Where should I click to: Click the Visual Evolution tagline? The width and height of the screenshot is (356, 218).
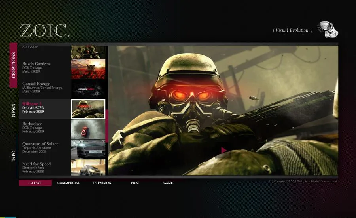293,30
